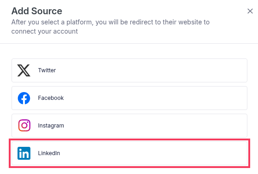Pick the Instagram source card
The width and height of the screenshot is (258, 174).
(129, 126)
